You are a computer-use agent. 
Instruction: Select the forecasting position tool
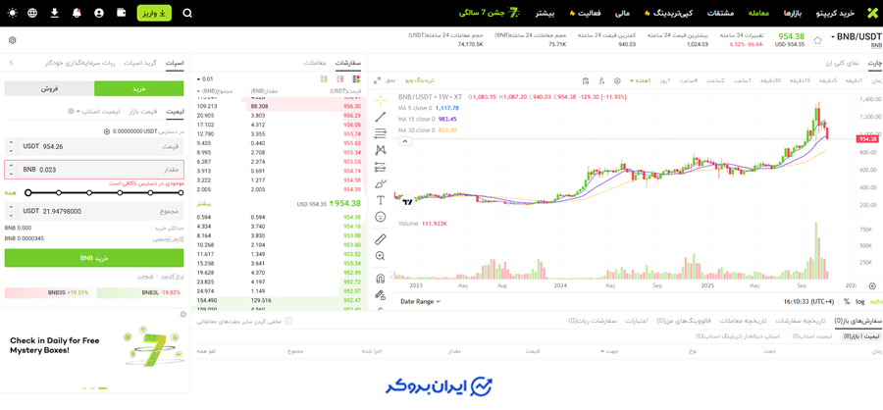[x=381, y=167]
